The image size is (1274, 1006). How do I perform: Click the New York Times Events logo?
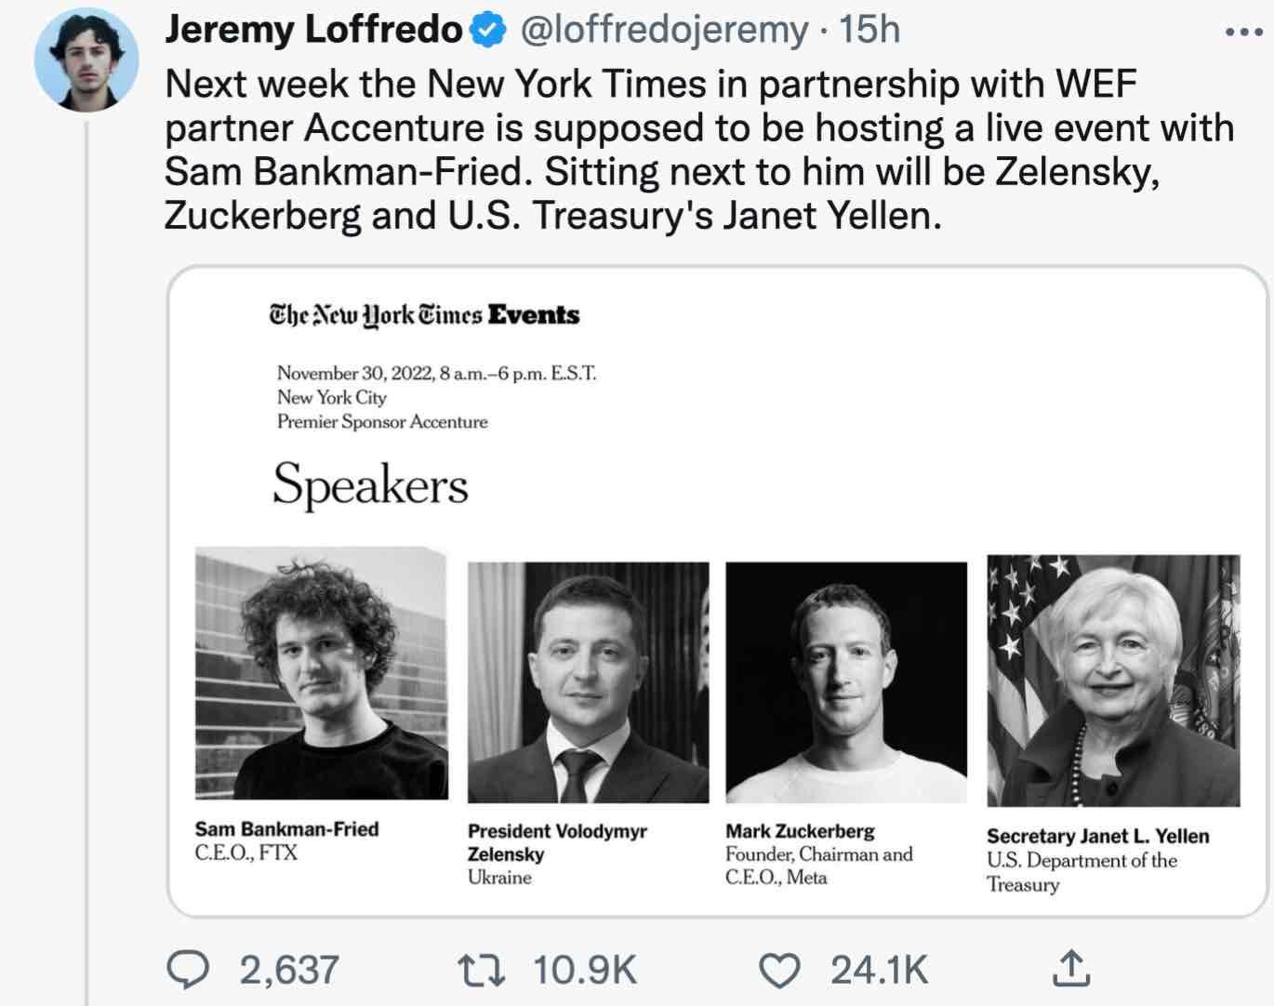coord(424,316)
